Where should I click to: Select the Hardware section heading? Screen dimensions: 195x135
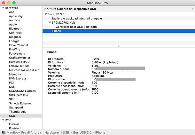point(11,8)
